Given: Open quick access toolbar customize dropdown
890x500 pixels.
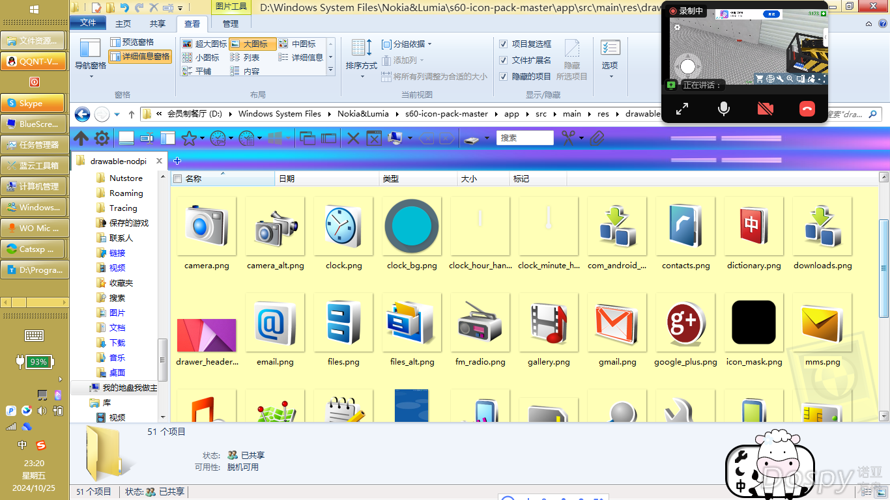Looking at the screenshot, I should tap(179, 8).
